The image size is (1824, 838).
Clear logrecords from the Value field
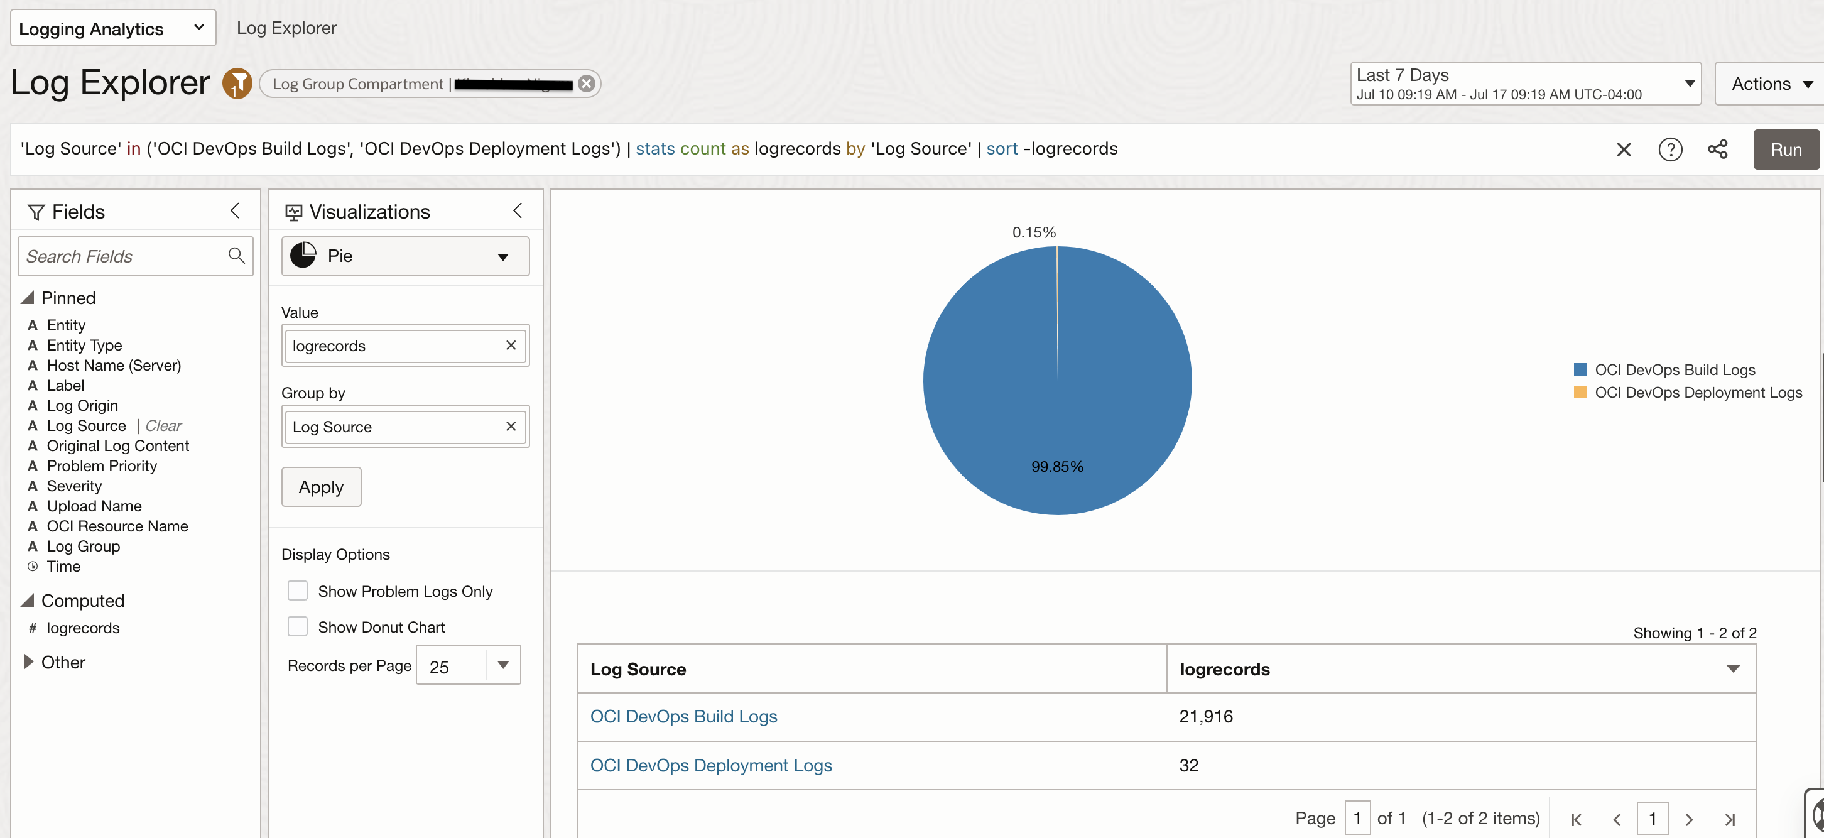click(511, 345)
